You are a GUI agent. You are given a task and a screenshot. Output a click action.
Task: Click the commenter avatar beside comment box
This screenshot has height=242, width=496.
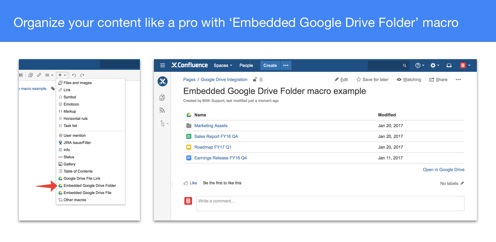[188, 201]
